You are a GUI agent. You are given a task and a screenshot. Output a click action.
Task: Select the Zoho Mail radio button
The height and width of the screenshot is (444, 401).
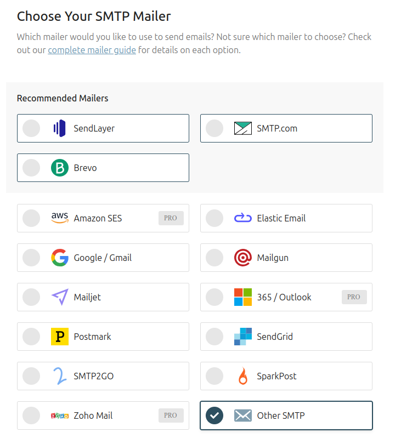click(31, 415)
